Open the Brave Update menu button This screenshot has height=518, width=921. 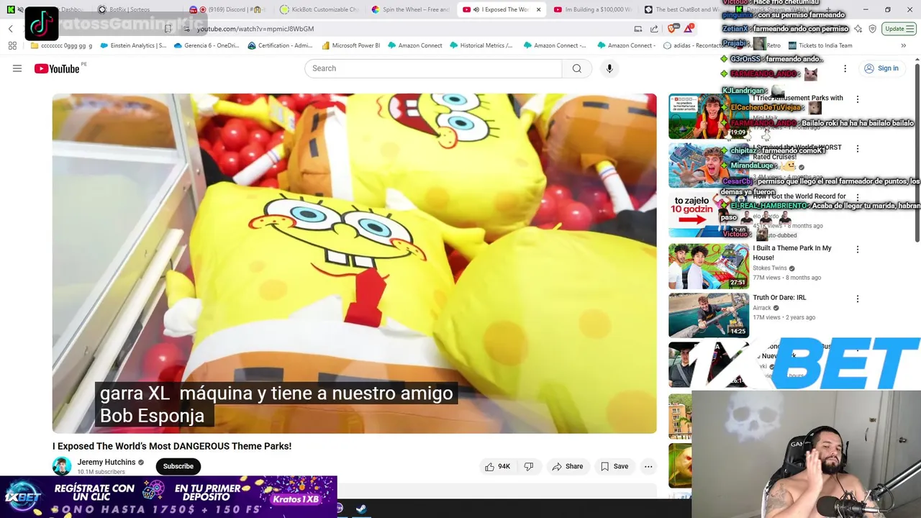[x=899, y=29]
